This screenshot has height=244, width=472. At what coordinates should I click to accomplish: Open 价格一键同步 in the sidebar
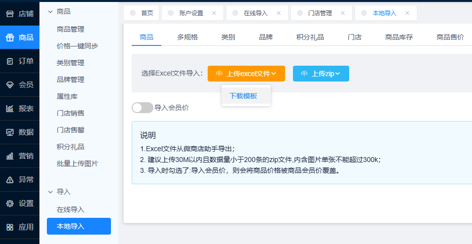[77, 46]
